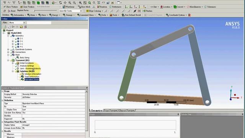This screenshot has height=138, width=245.
Task: Click the sort icon in Outline toolbar
Action: (26, 27)
